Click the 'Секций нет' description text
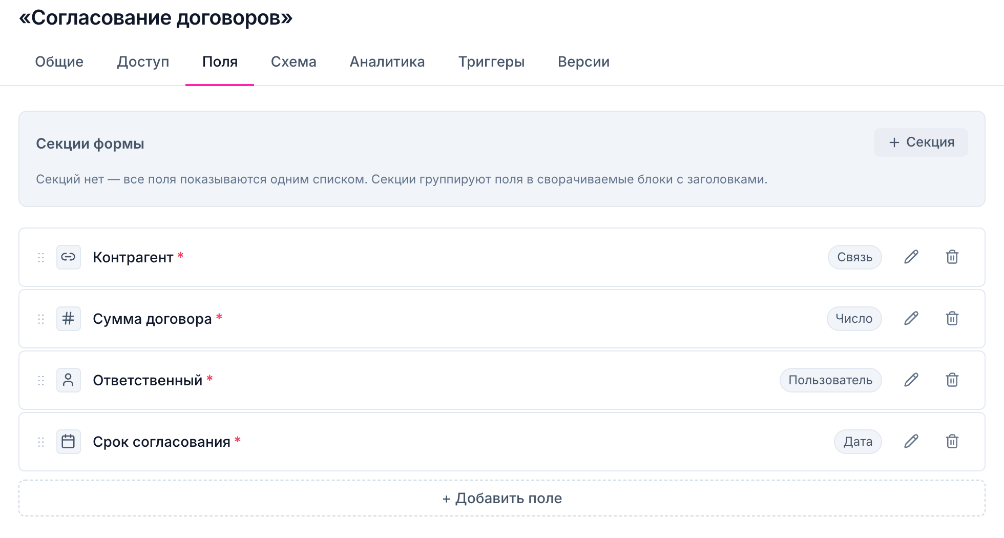 coord(402,179)
